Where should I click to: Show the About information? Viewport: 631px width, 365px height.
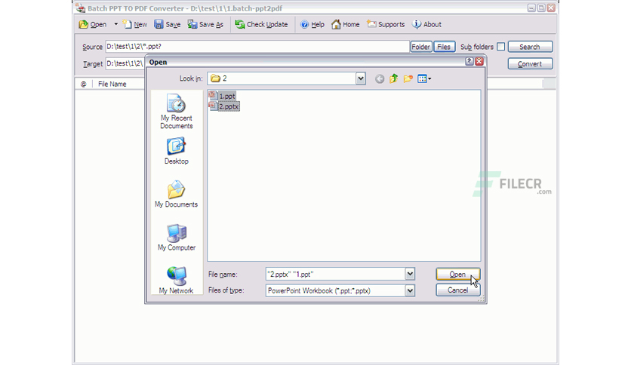tap(427, 25)
